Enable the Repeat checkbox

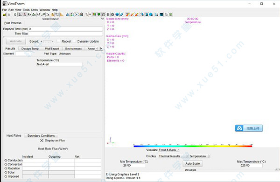[x=58, y=41]
